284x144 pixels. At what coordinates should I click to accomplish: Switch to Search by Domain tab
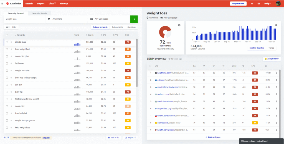pos(39,13)
